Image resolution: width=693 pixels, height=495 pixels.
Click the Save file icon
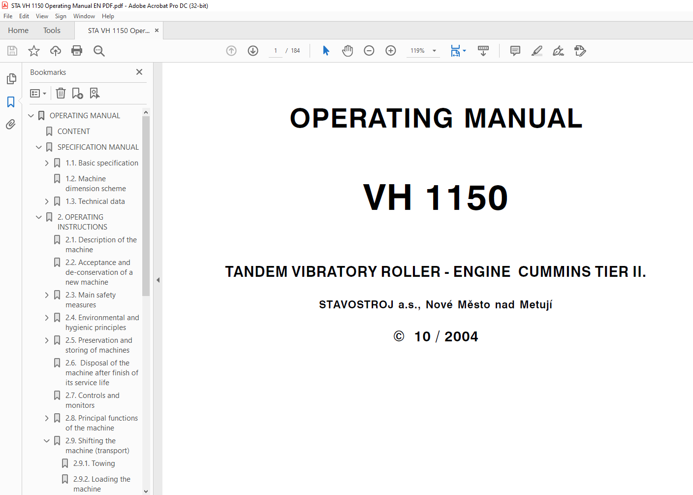[x=12, y=51]
